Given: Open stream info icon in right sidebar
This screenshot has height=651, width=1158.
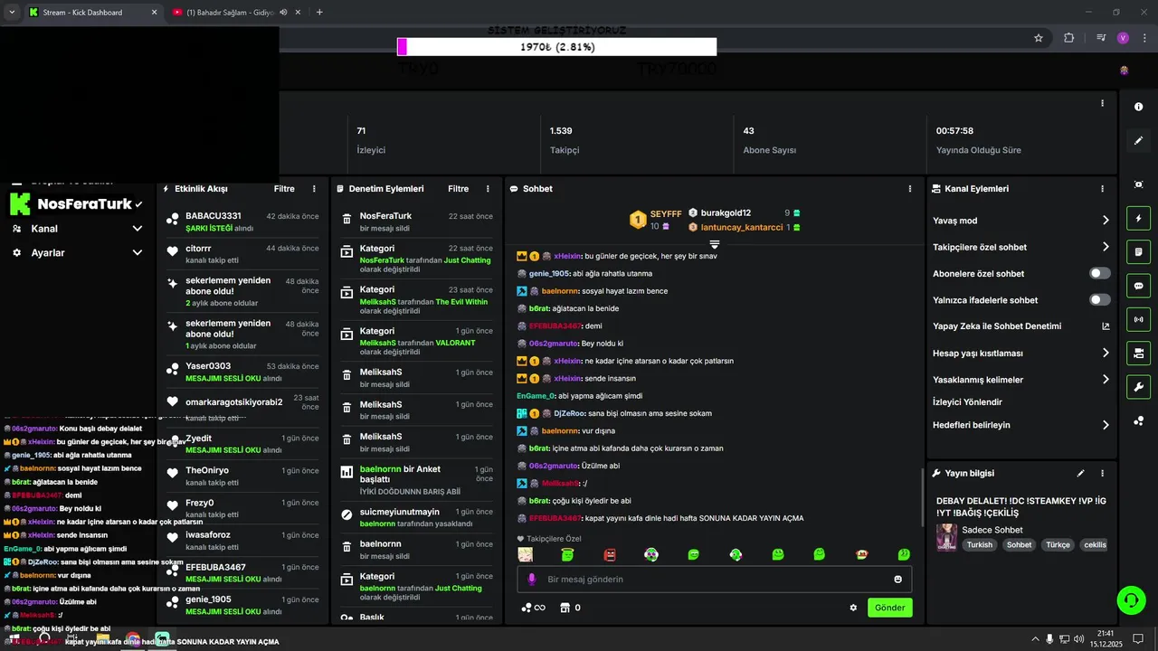Looking at the screenshot, I should pos(1138,107).
